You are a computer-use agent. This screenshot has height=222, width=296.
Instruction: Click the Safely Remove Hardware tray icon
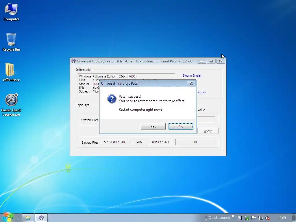pyautogui.click(x=247, y=218)
